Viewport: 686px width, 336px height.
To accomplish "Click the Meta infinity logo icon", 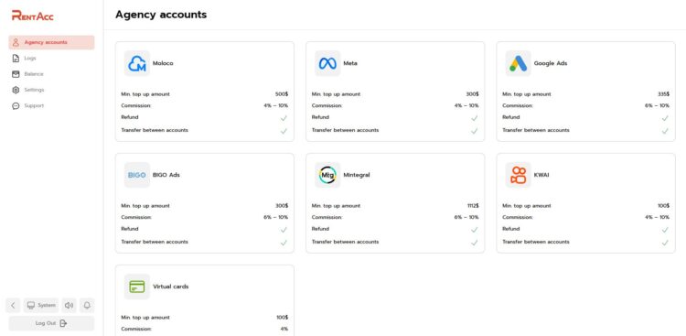I will [x=327, y=63].
